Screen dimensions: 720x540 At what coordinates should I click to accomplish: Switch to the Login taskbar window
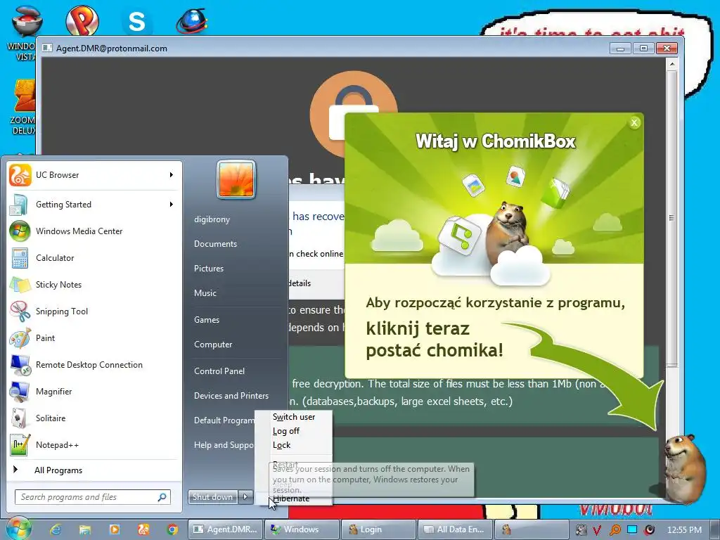378,529
